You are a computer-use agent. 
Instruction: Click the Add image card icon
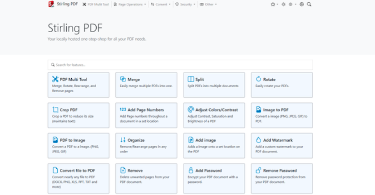click(191, 140)
